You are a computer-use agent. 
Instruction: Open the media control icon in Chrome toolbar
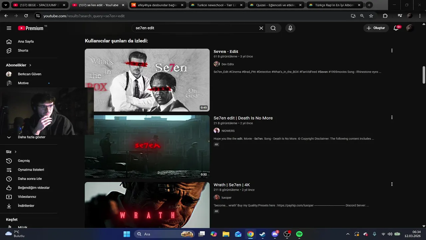click(x=400, y=16)
